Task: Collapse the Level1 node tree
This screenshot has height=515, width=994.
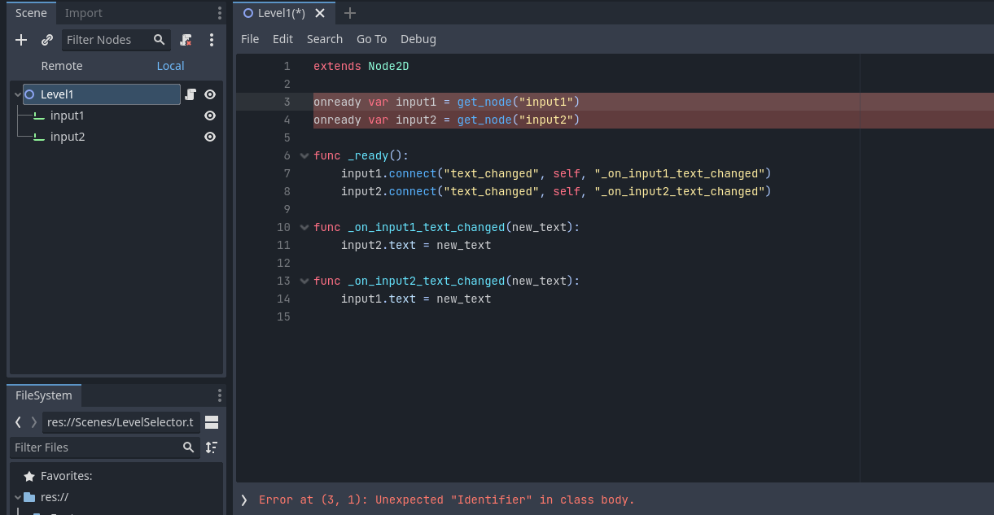Action: pos(17,94)
